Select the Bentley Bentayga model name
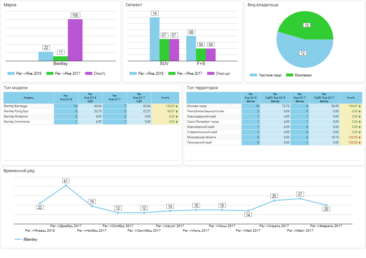Viewport: 366px width, 258px height. (16, 106)
